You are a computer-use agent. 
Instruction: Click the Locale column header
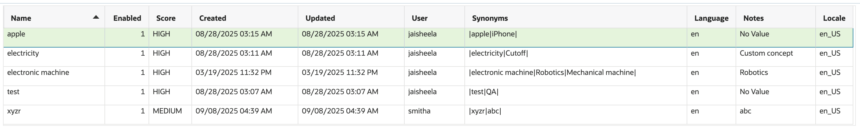(834, 18)
